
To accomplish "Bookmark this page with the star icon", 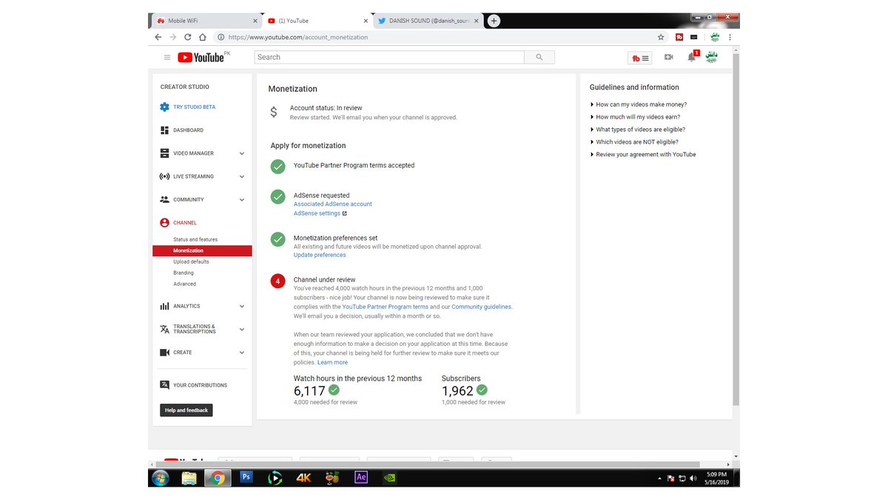I will pyautogui.click(x=661, y=37).
